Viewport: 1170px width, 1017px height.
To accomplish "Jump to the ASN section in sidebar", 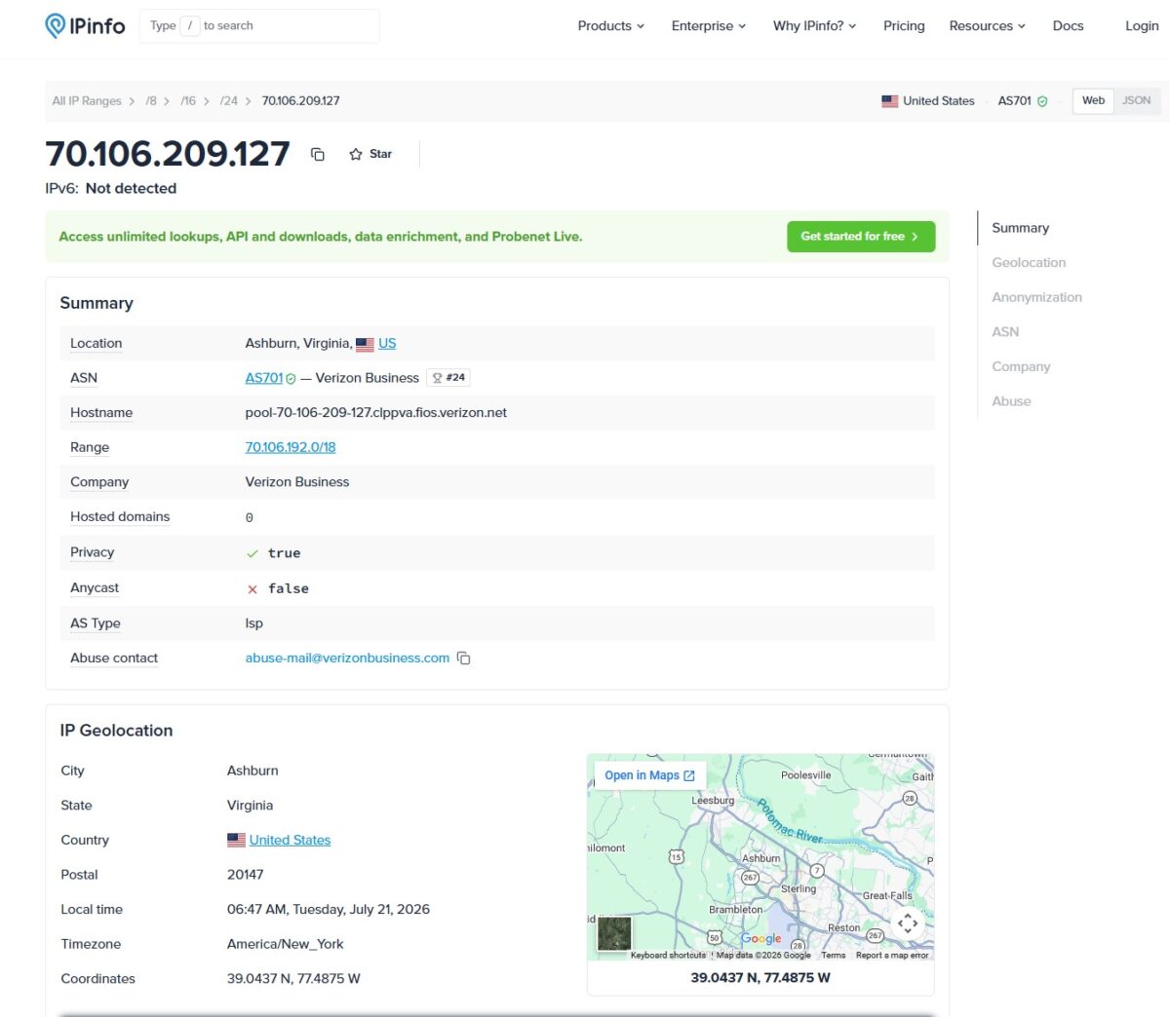I will (x=1005, y=332).
